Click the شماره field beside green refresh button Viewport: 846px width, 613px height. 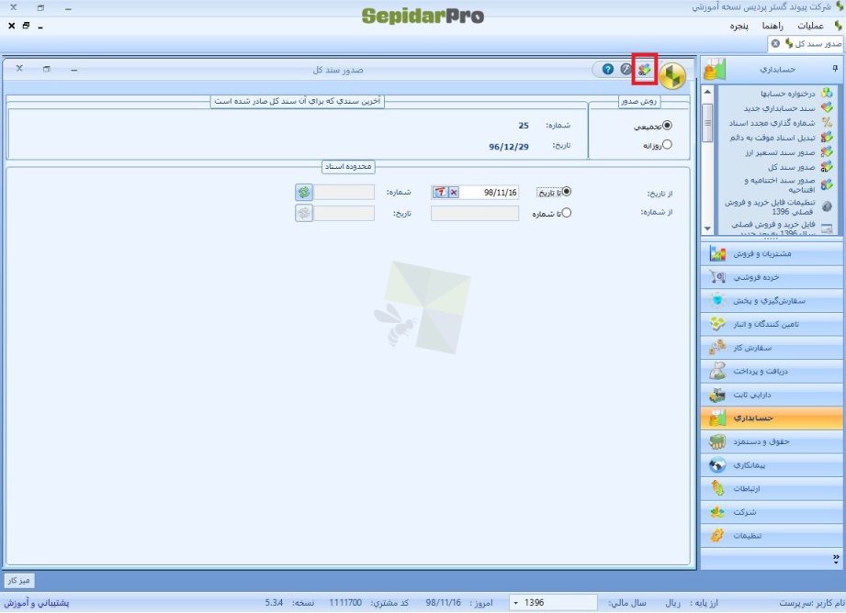pos(344,192)
